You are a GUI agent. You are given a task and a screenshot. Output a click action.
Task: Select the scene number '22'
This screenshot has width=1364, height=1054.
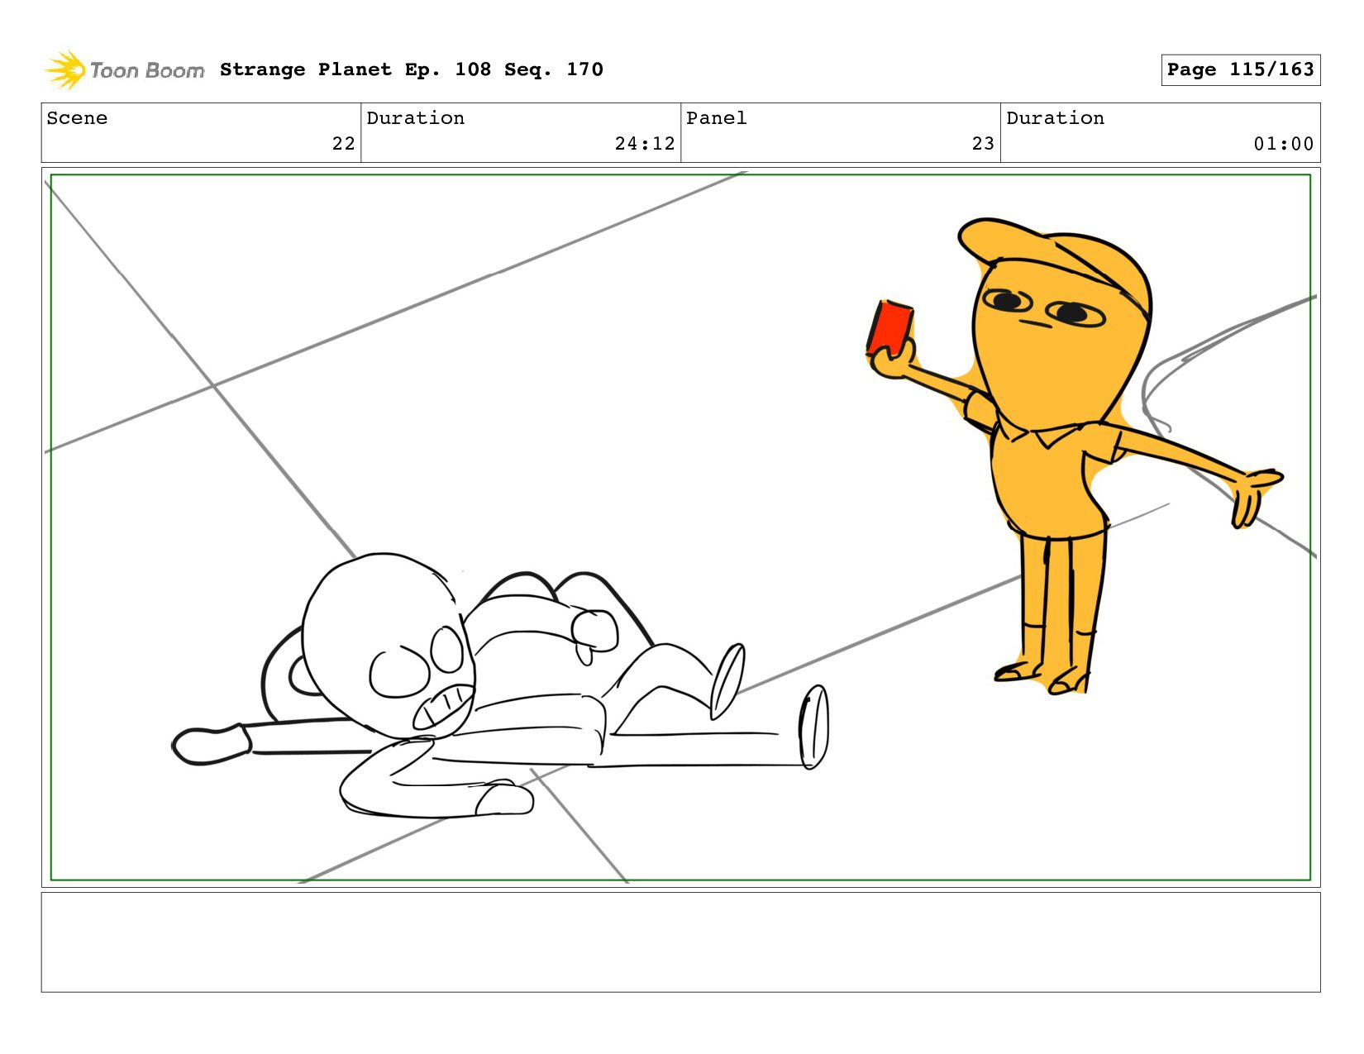coord(343,144)
